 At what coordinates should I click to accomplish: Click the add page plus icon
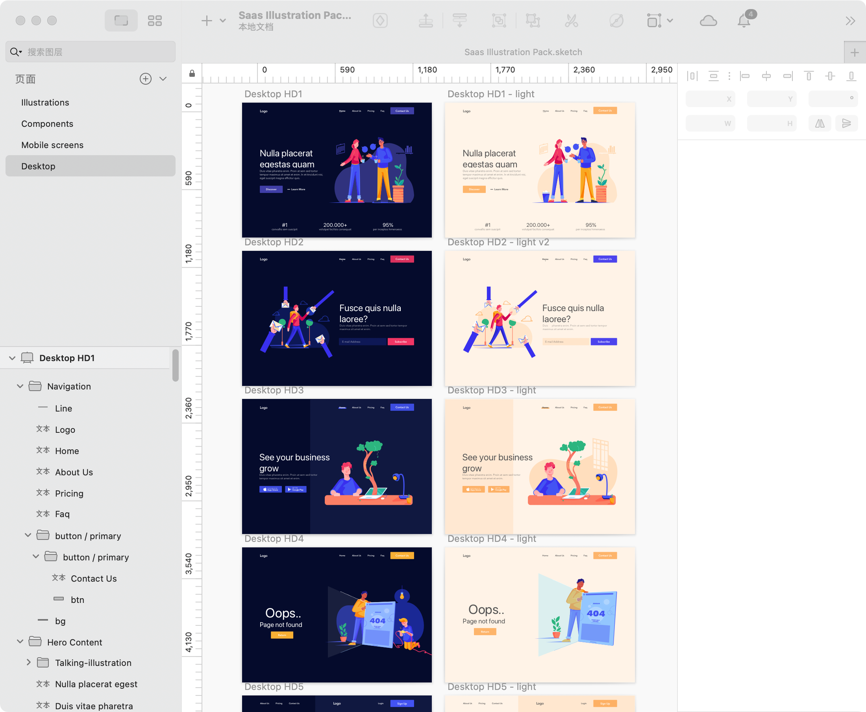(146, 79)
